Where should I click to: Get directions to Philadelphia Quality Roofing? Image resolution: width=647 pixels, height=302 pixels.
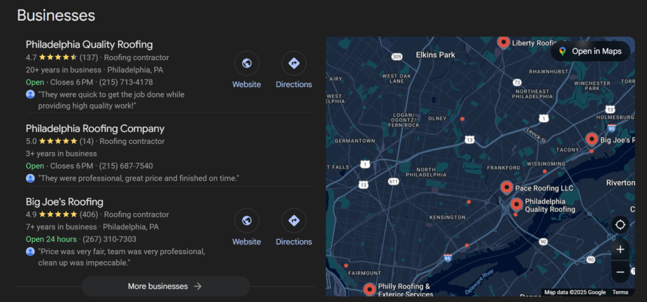[294, 64]
